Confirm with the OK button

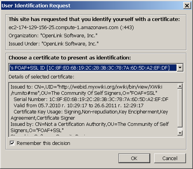click(134, 158)
